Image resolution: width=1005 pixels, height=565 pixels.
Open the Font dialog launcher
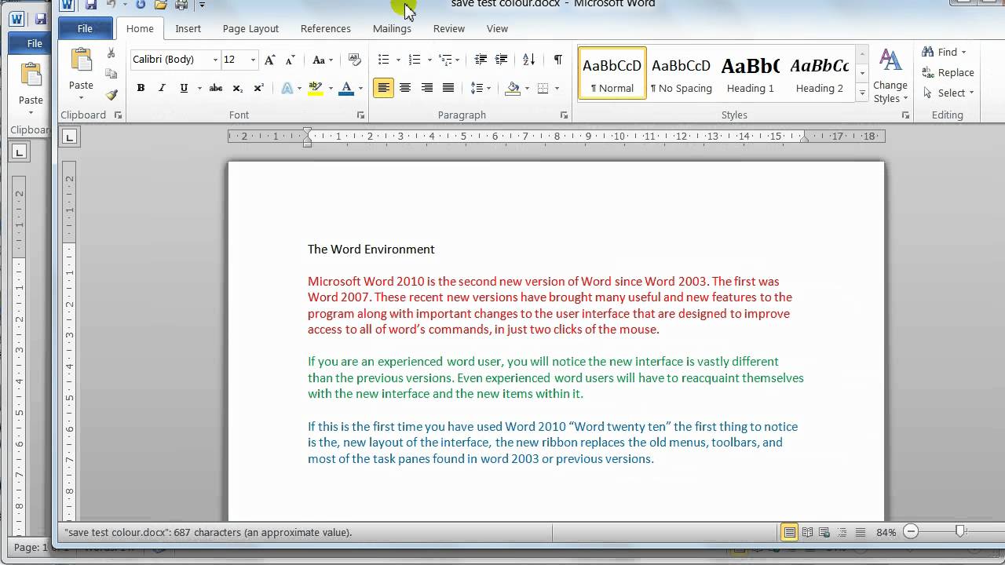(x=360, y=115)
